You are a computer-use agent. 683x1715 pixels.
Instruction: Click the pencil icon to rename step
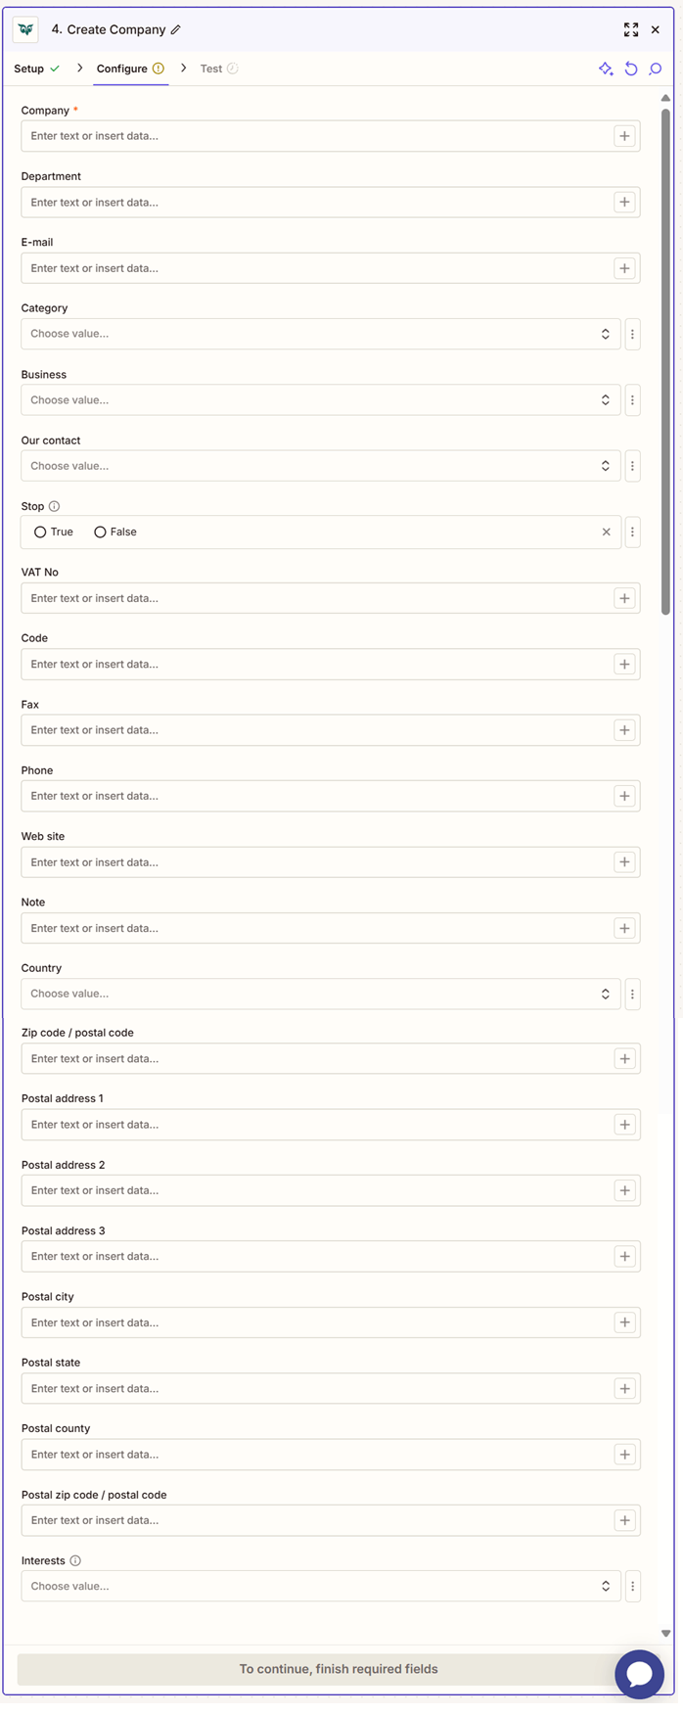176,30
